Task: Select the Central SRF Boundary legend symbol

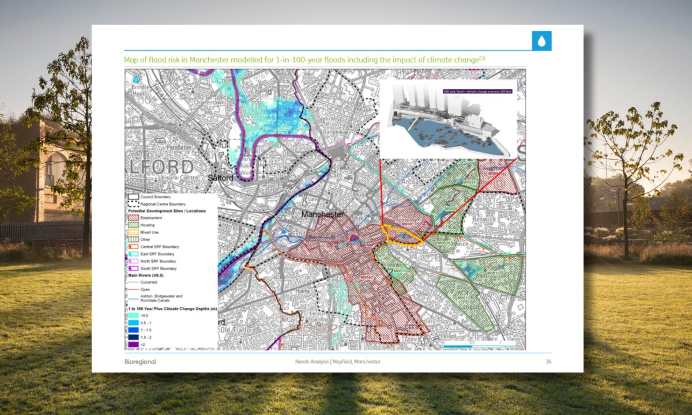Action: pyautogui.click(x=133, y=246)
